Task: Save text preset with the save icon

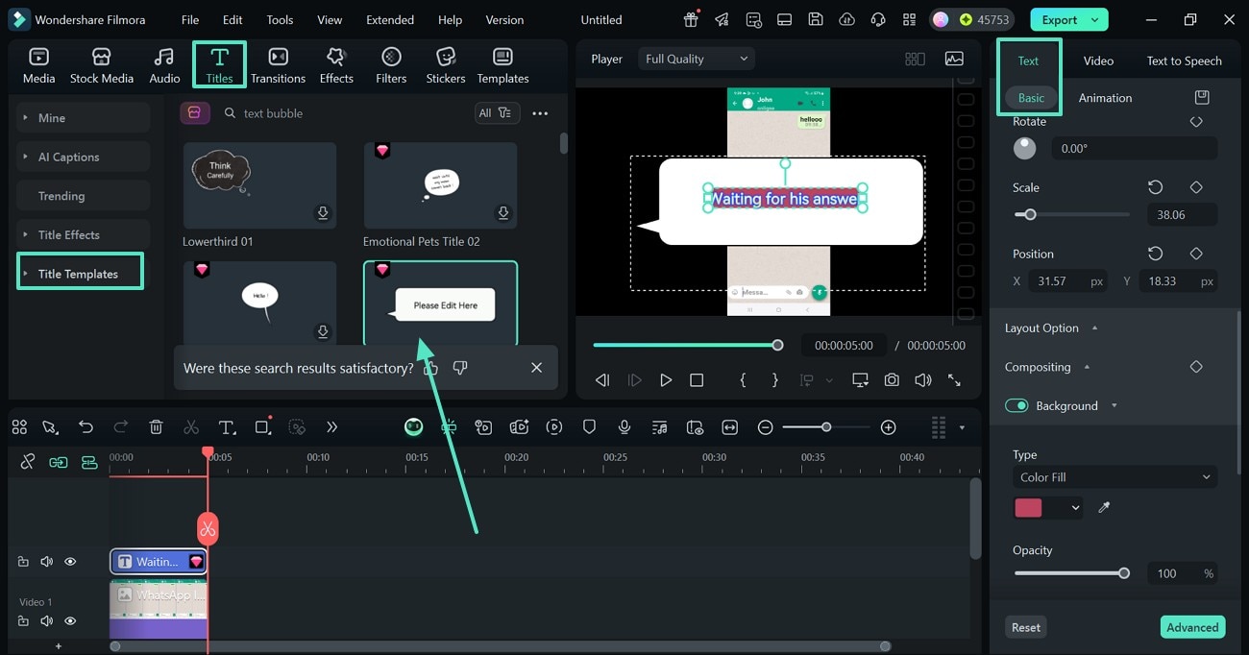Action: (x=1202, y=97)
